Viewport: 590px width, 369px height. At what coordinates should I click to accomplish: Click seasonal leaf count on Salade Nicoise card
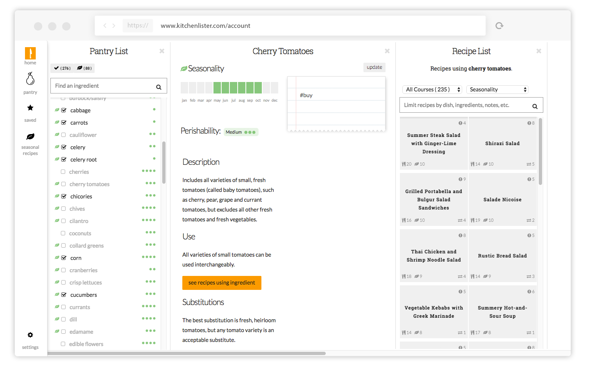coord(488,220)
